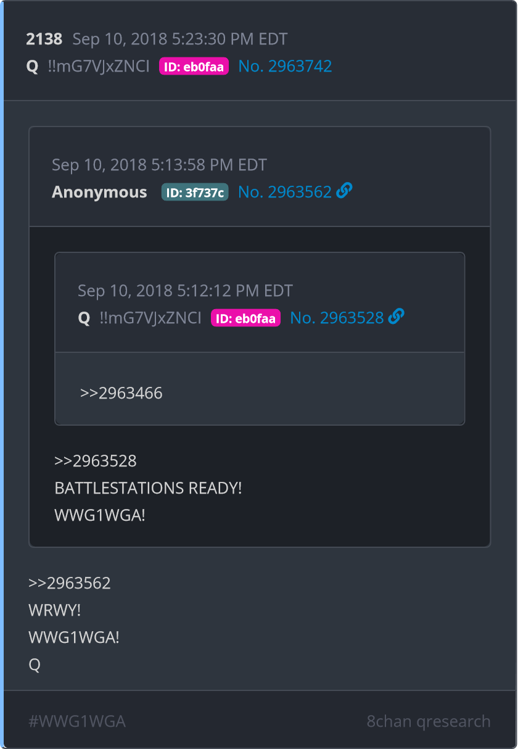Open post link No. 2963742
The width and height of the screenshot is (518, 749).
point(285,66)
